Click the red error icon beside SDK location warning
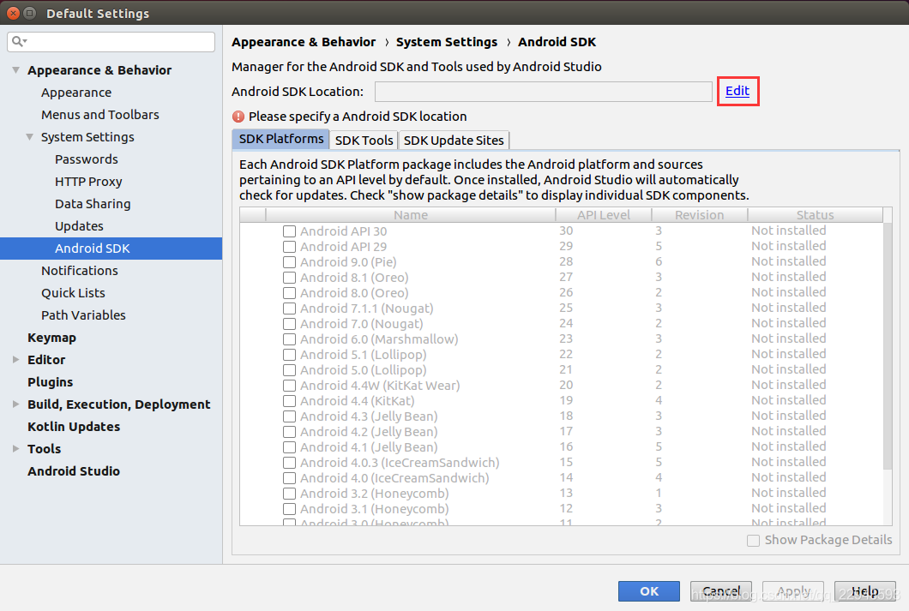The image size is (909, 611). click(238, 117)
